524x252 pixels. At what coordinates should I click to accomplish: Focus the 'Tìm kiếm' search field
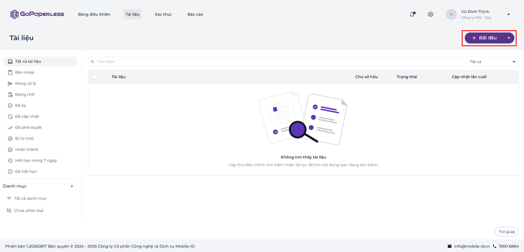(x=277, y=62)
